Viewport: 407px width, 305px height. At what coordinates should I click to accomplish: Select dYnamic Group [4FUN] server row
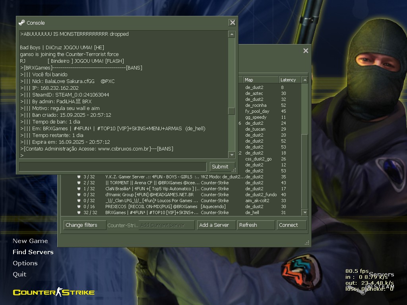181,195
